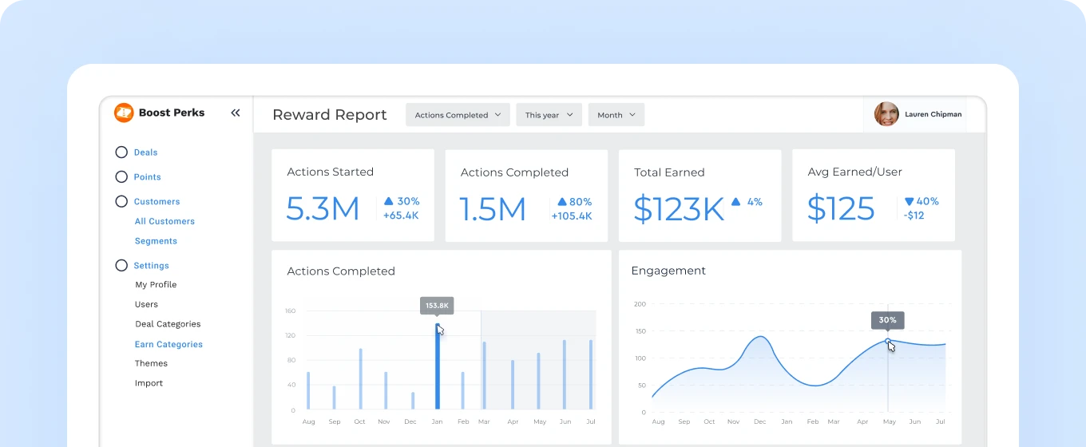Screen dimensions: 1086x447
Task: Click the Boost Perks logo icon
Action: [x=124, y=113]
